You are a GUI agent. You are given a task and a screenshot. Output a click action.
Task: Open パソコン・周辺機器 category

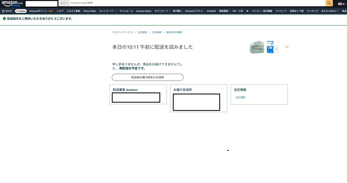pyautogui.click(x=262, y=11)
